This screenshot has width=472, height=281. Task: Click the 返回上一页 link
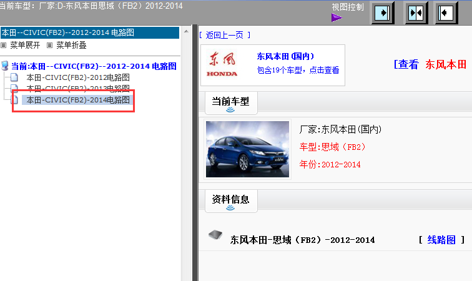225,35
